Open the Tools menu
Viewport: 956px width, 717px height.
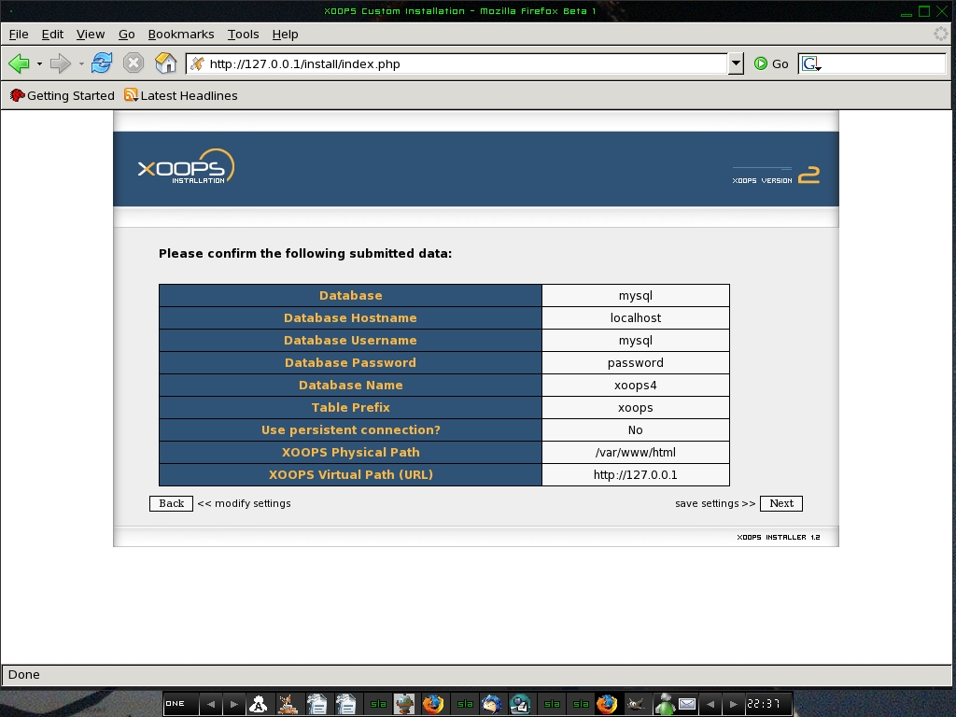[243, 35]
